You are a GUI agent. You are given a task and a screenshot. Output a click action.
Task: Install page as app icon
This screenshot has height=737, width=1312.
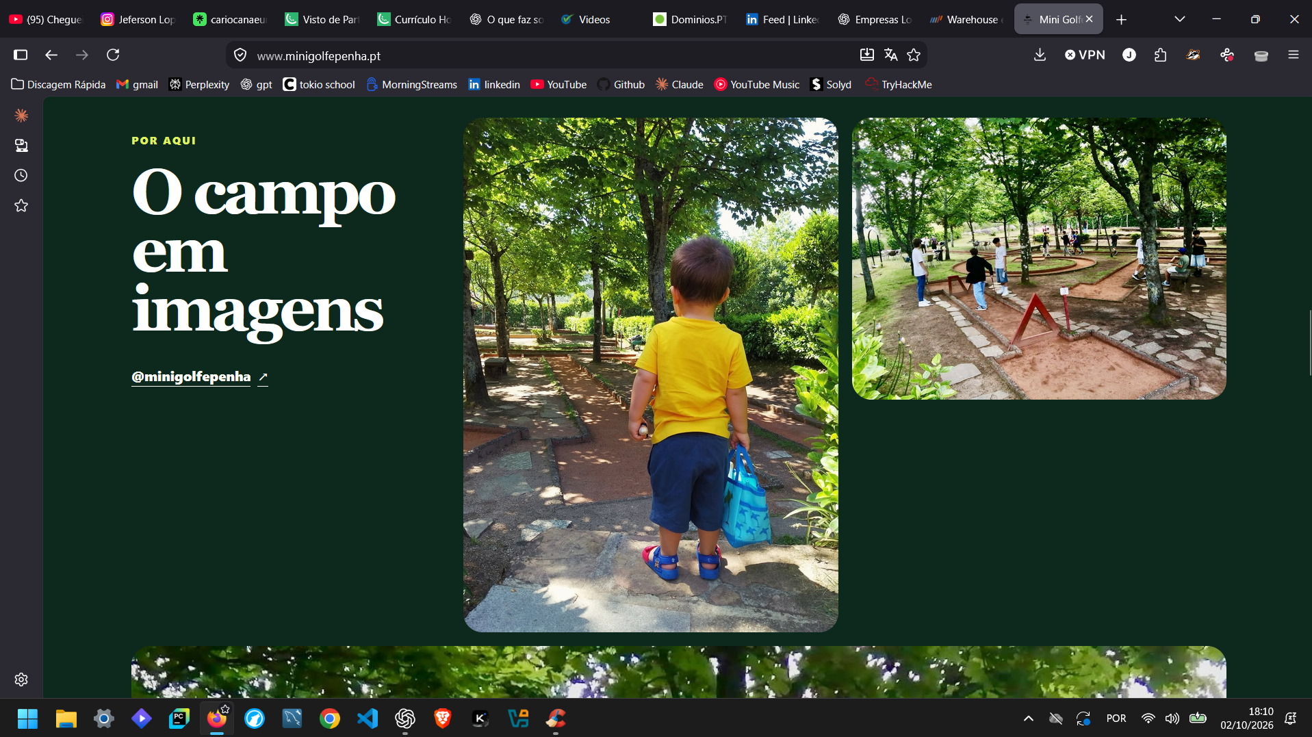pyautogui.click(x=867, y=55)
